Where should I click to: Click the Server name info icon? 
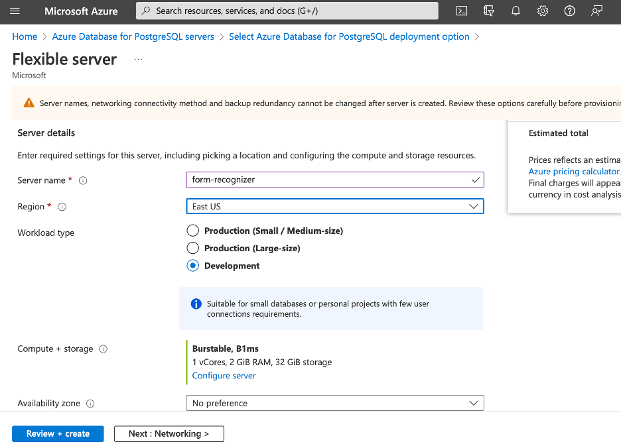tap(83, 180)
